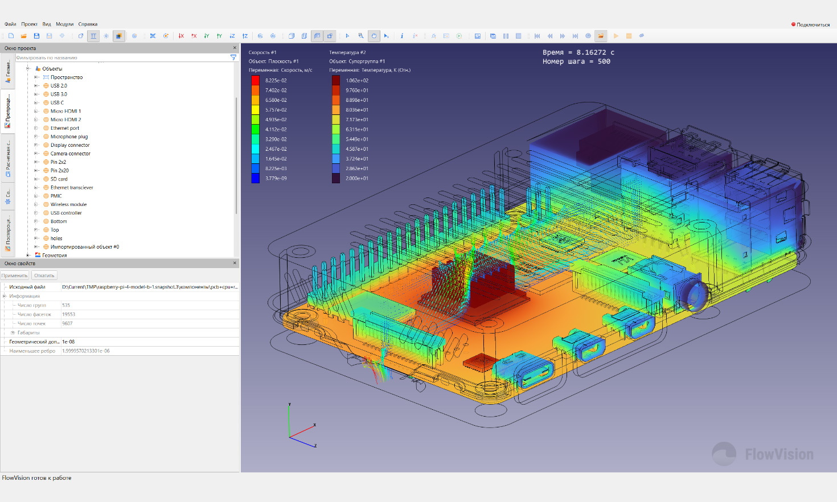
Task: Toggle the highlighted orange folder button near playback
Action: pos(601,36)
